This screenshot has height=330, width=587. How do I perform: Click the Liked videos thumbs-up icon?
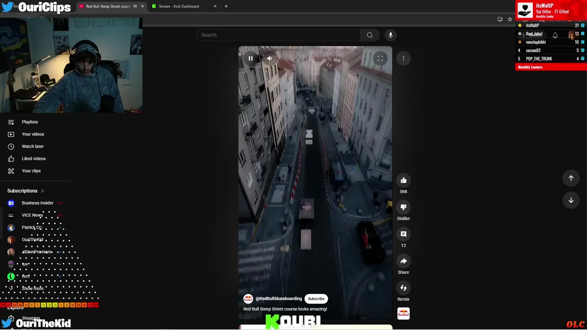click(11, 159)
